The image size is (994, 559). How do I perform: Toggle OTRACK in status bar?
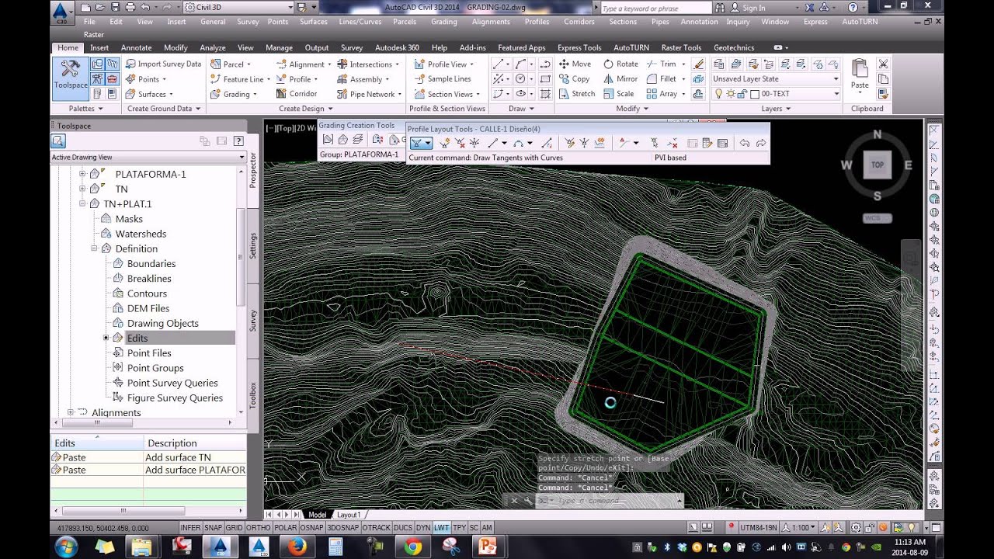click(x=376, y=527)
